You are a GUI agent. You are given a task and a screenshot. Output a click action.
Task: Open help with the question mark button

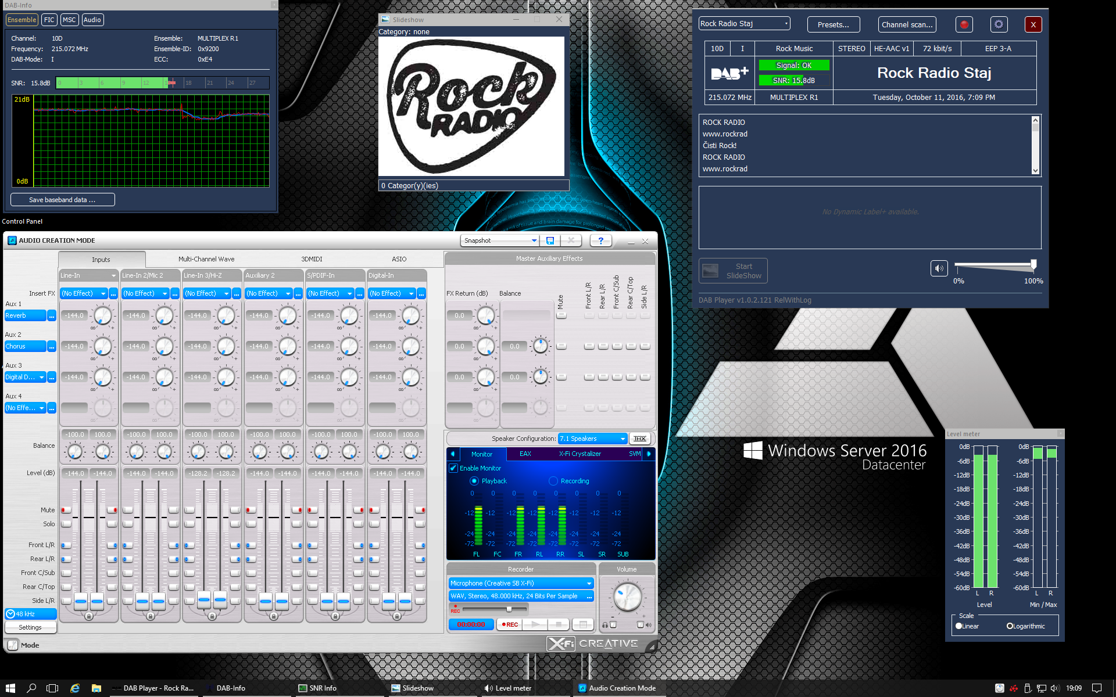(x=600, y=240)
